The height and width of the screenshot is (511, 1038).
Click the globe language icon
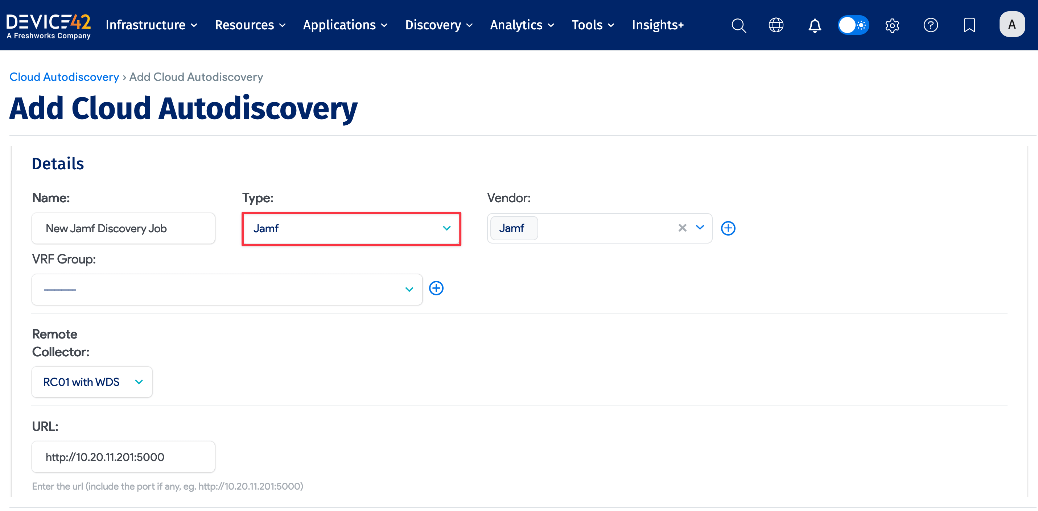pyautogui.click(x=776, y=25)
